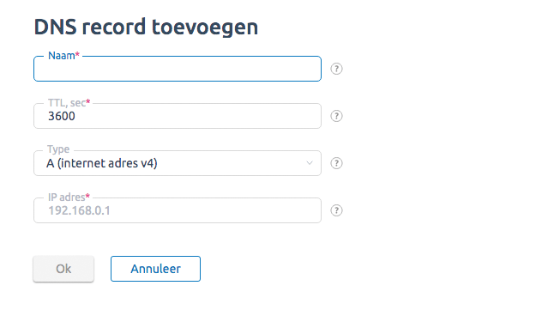Click the 192.168.0.1 placeholder text
Screen dimensions: 536x322
coord(79,210)
